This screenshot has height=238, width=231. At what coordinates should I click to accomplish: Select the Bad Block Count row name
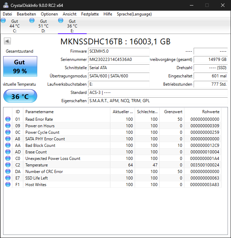click(40, 145)
